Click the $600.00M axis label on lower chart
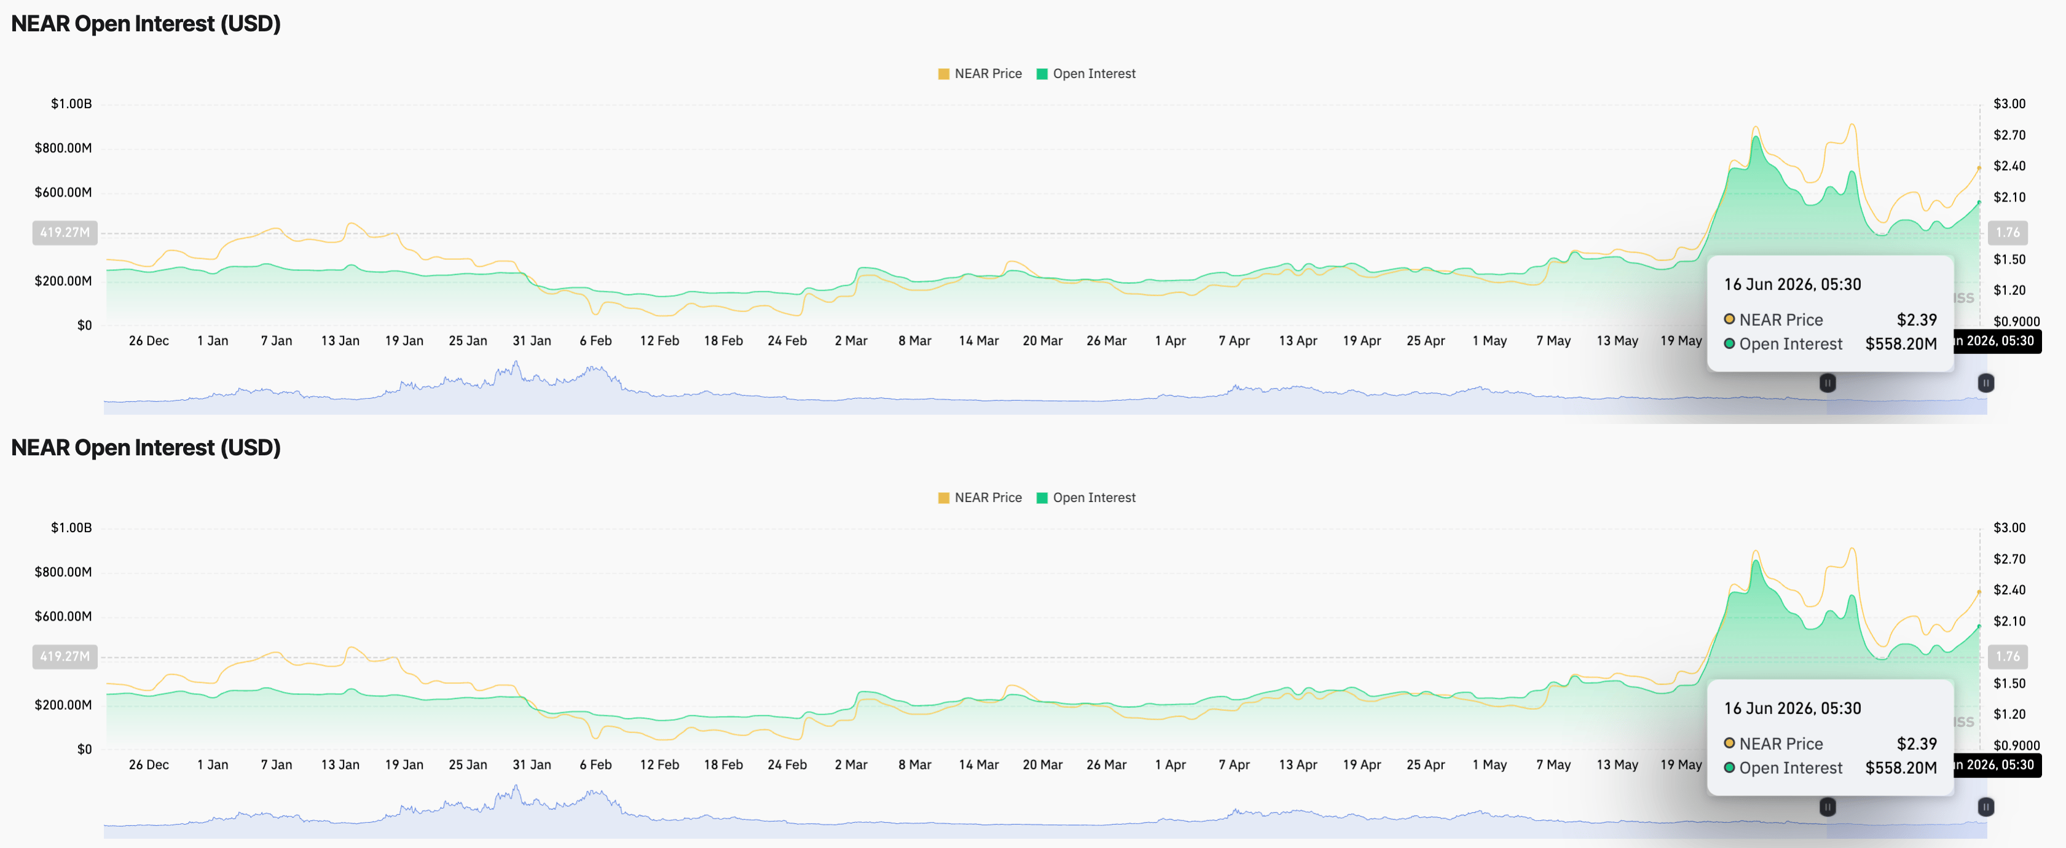Image resolution: width=2066 pixels, height=848 pixels. (63, 616)
